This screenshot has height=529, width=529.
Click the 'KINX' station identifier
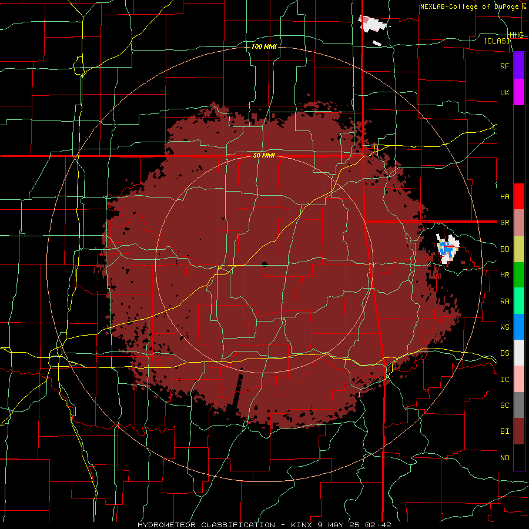click(x=302, y=525)
